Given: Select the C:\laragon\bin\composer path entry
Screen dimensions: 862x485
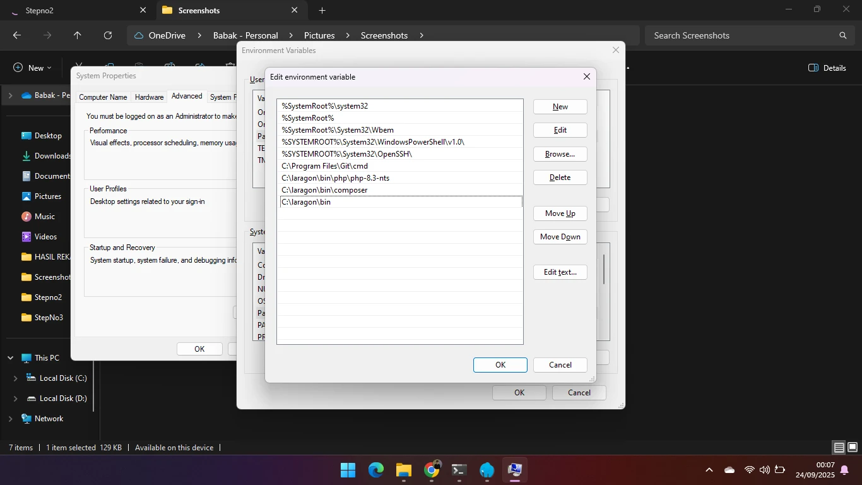Looking at the screenshot, I should pyautogui.click(x=324, y=190).
